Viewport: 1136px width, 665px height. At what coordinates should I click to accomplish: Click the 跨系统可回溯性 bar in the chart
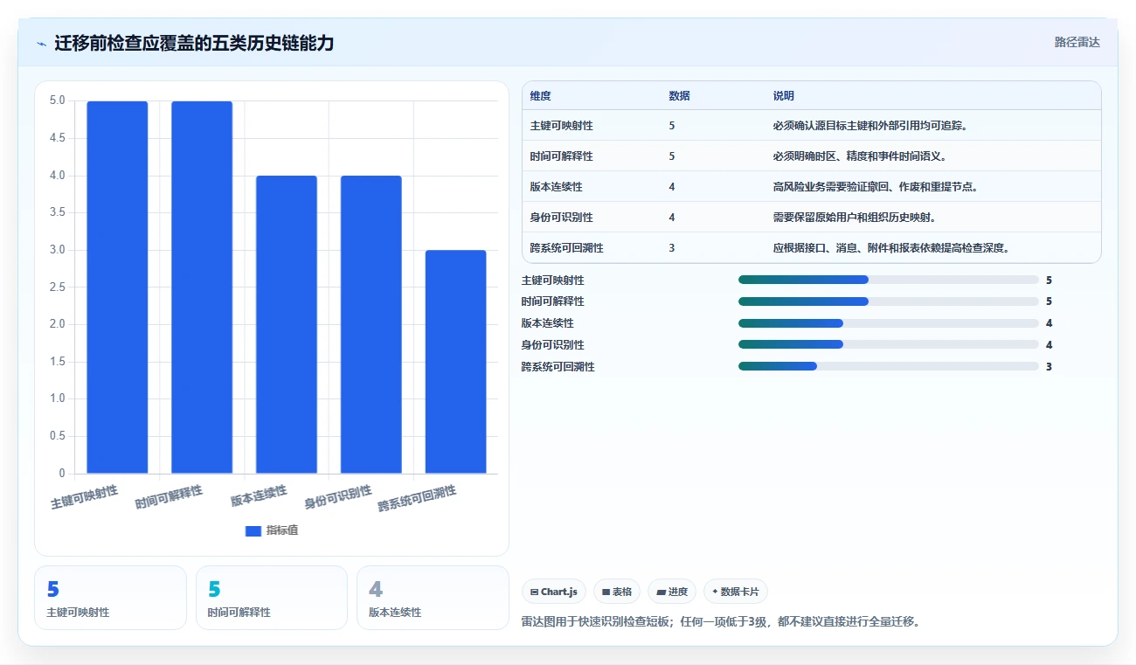tap(455, 362)
